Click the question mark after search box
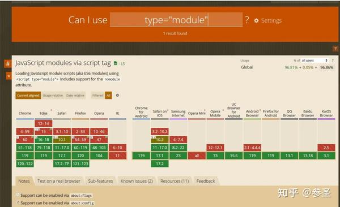Viewport: 340px width, 207px height. click(x=247, y=20)
